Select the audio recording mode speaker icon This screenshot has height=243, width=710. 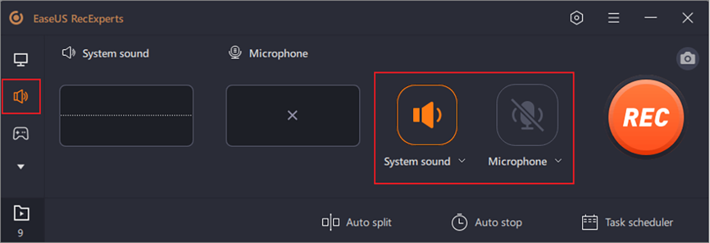[21, 96]
